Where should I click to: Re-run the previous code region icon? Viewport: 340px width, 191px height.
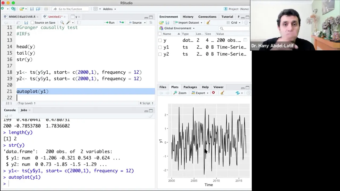(x=121, y=23)
